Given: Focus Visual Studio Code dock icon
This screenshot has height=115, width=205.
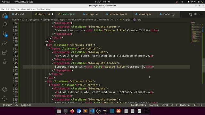Looking at the screenshot, I should pyautogui.click(x=92, y=111).
